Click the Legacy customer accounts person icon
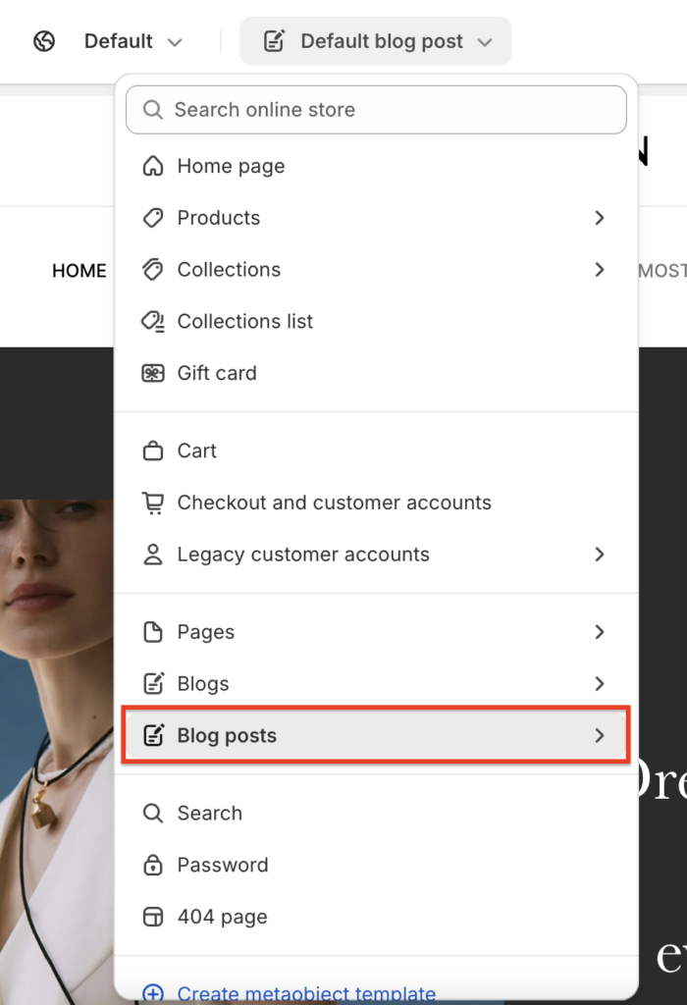This screenshot has width=687, height=1005. (x=152, y=555)
